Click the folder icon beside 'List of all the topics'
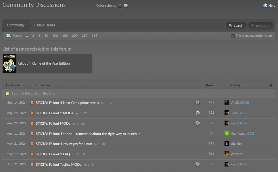The width and height of the screenshot is (278, 172). (7, 94)
